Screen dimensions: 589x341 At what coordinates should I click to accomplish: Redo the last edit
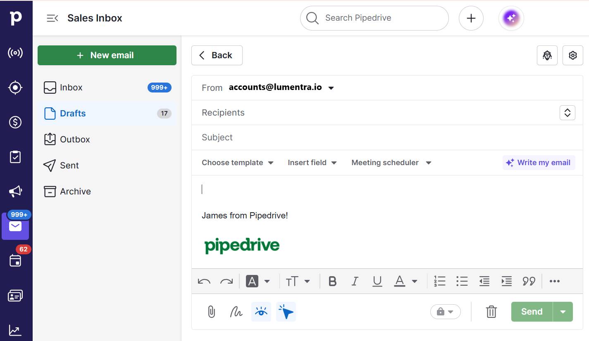pos(227,282)
